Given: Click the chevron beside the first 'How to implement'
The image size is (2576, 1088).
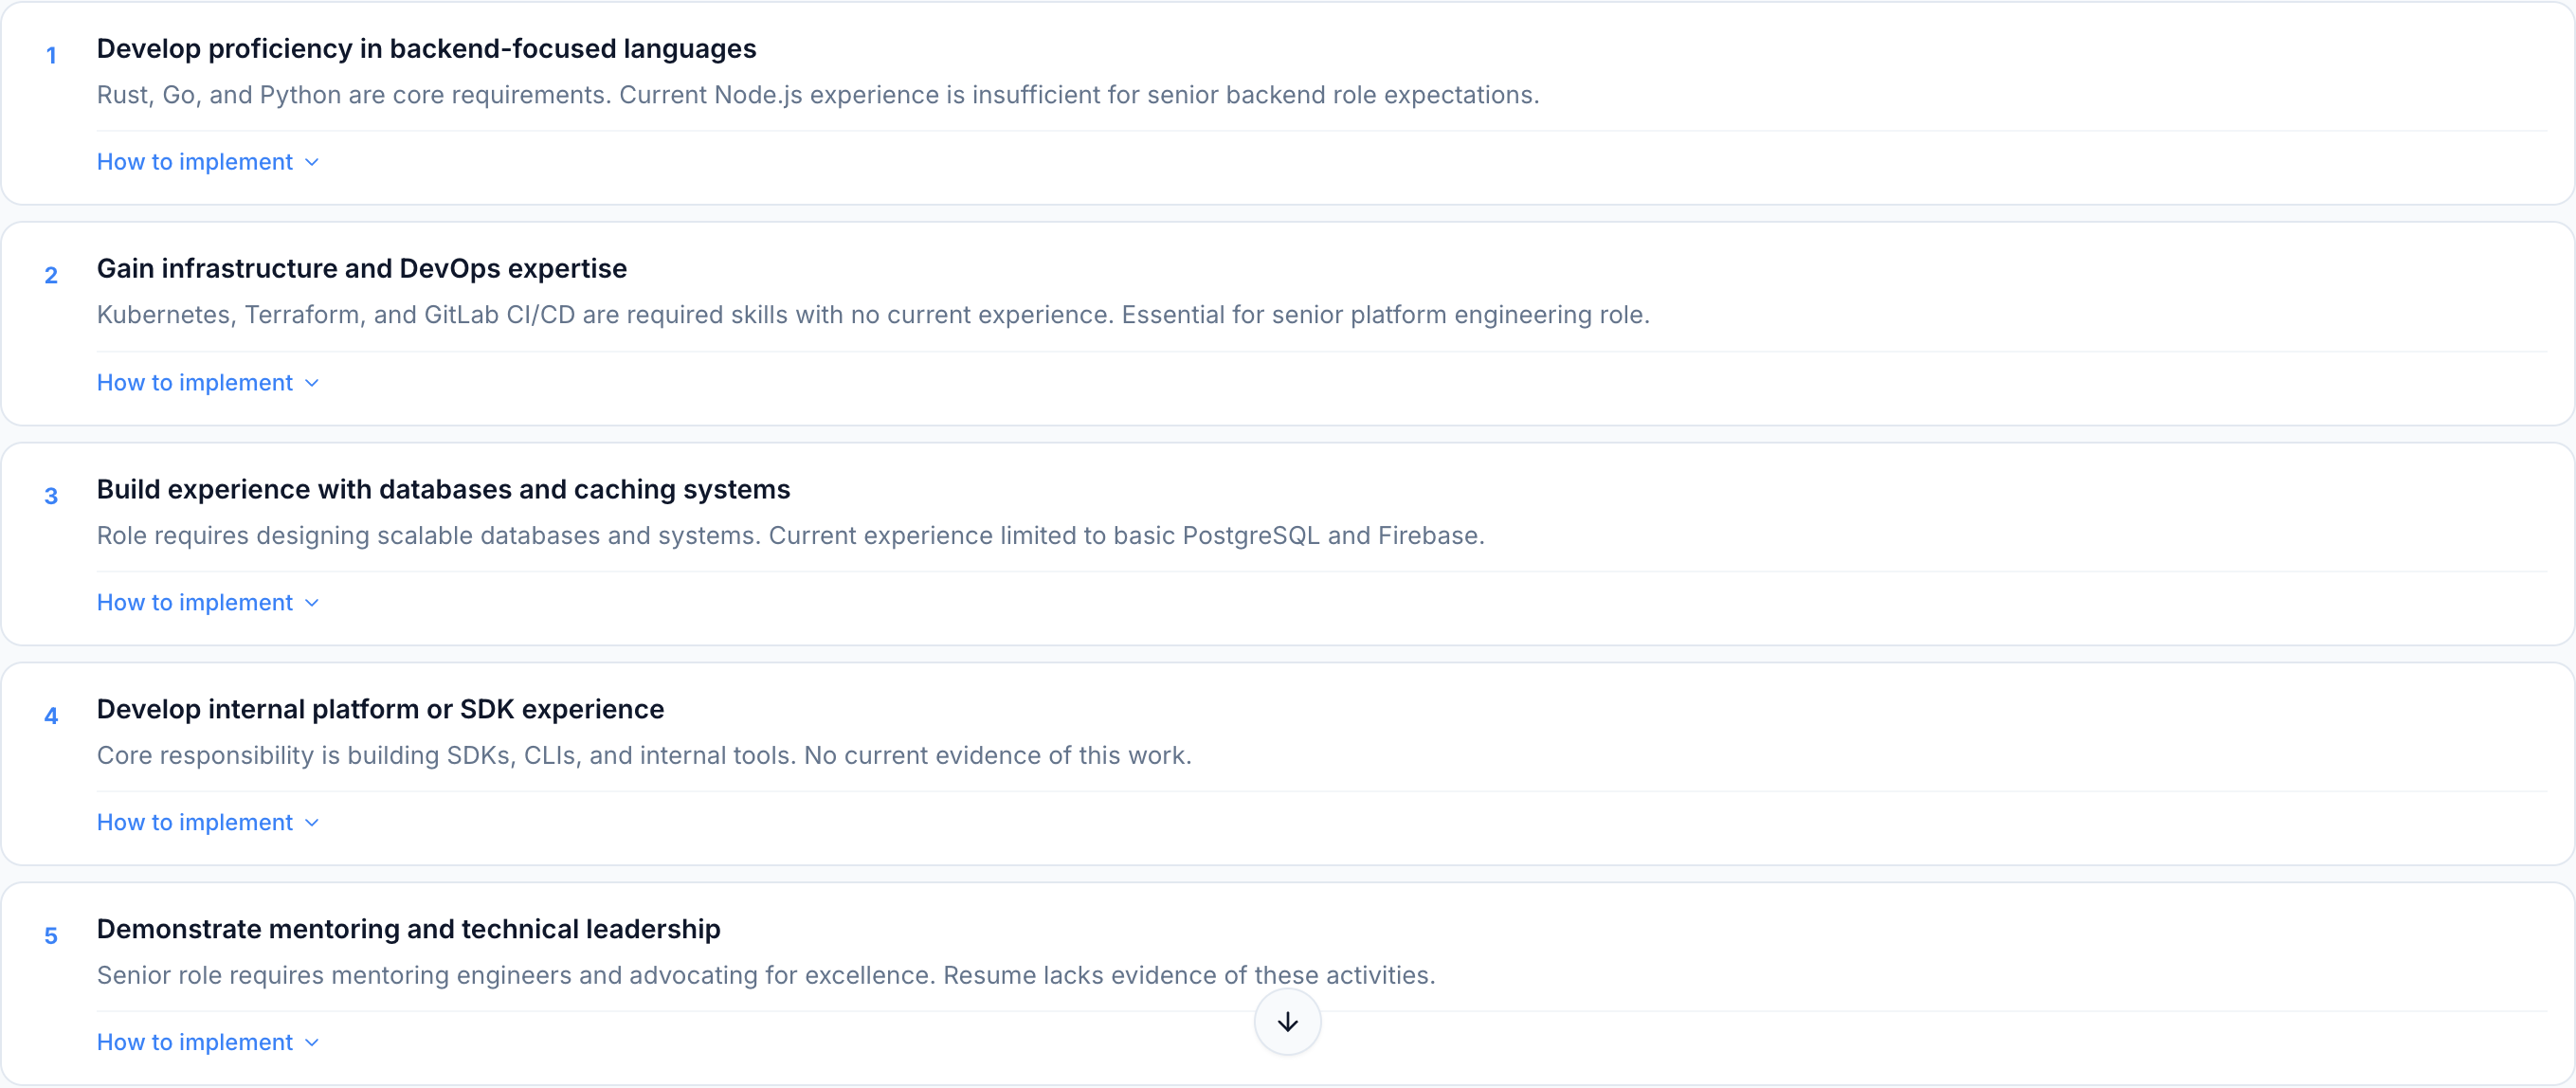Looking at the screenshot, I should click(x=310, y=161).
